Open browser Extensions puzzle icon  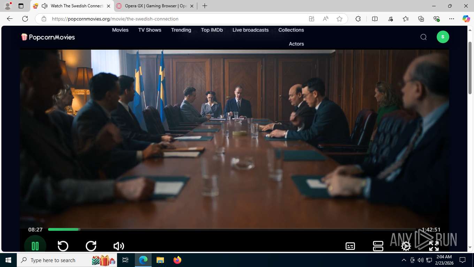358,19
